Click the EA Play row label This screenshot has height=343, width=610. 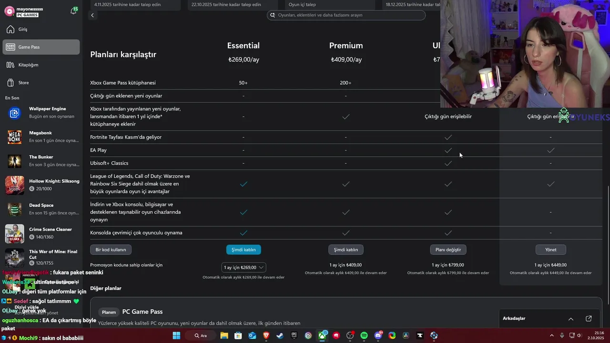[98, 150]
